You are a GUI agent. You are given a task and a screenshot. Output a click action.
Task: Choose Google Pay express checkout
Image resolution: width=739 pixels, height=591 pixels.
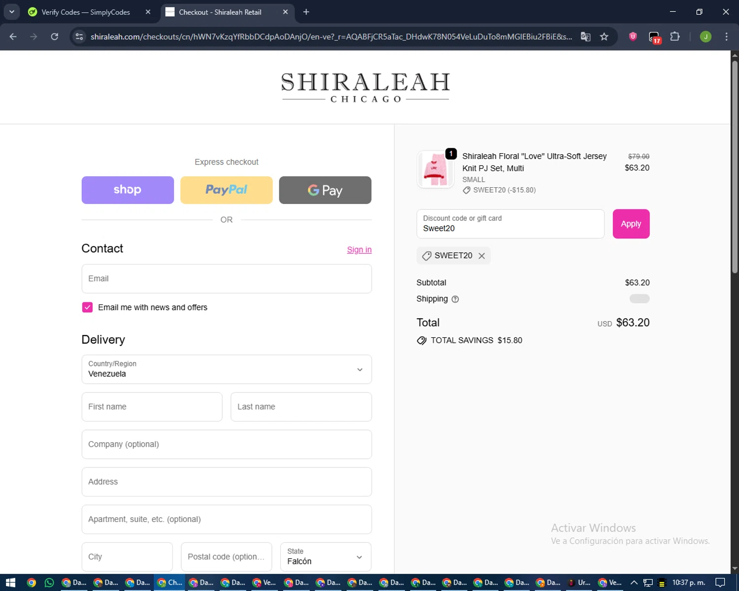(x=325, y=190)
